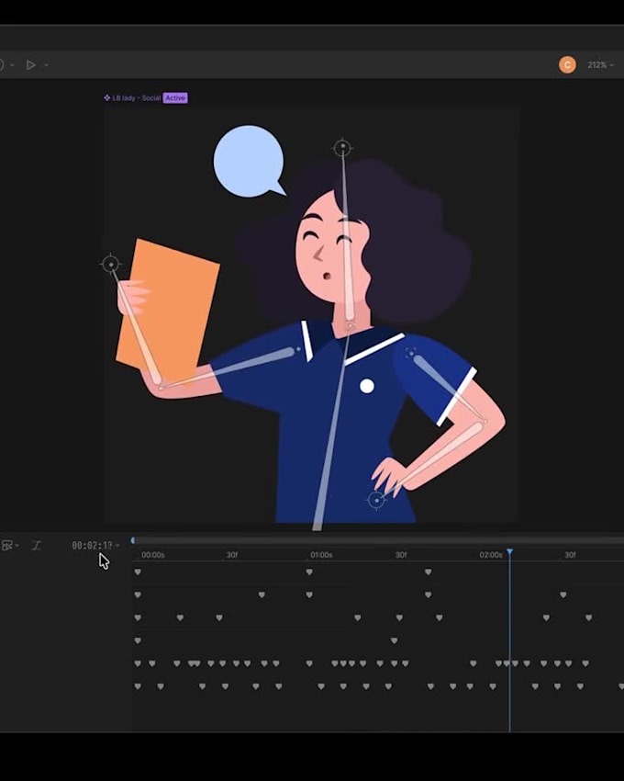Image resolution: width=624 pixels, height=781 pixels.
Task: Click the 01:00s mark on the timeline ruler
Action: tap(321, 555)
